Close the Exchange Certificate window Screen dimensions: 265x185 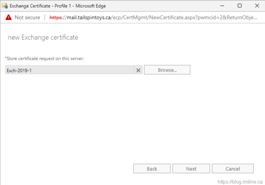(257, 6)
